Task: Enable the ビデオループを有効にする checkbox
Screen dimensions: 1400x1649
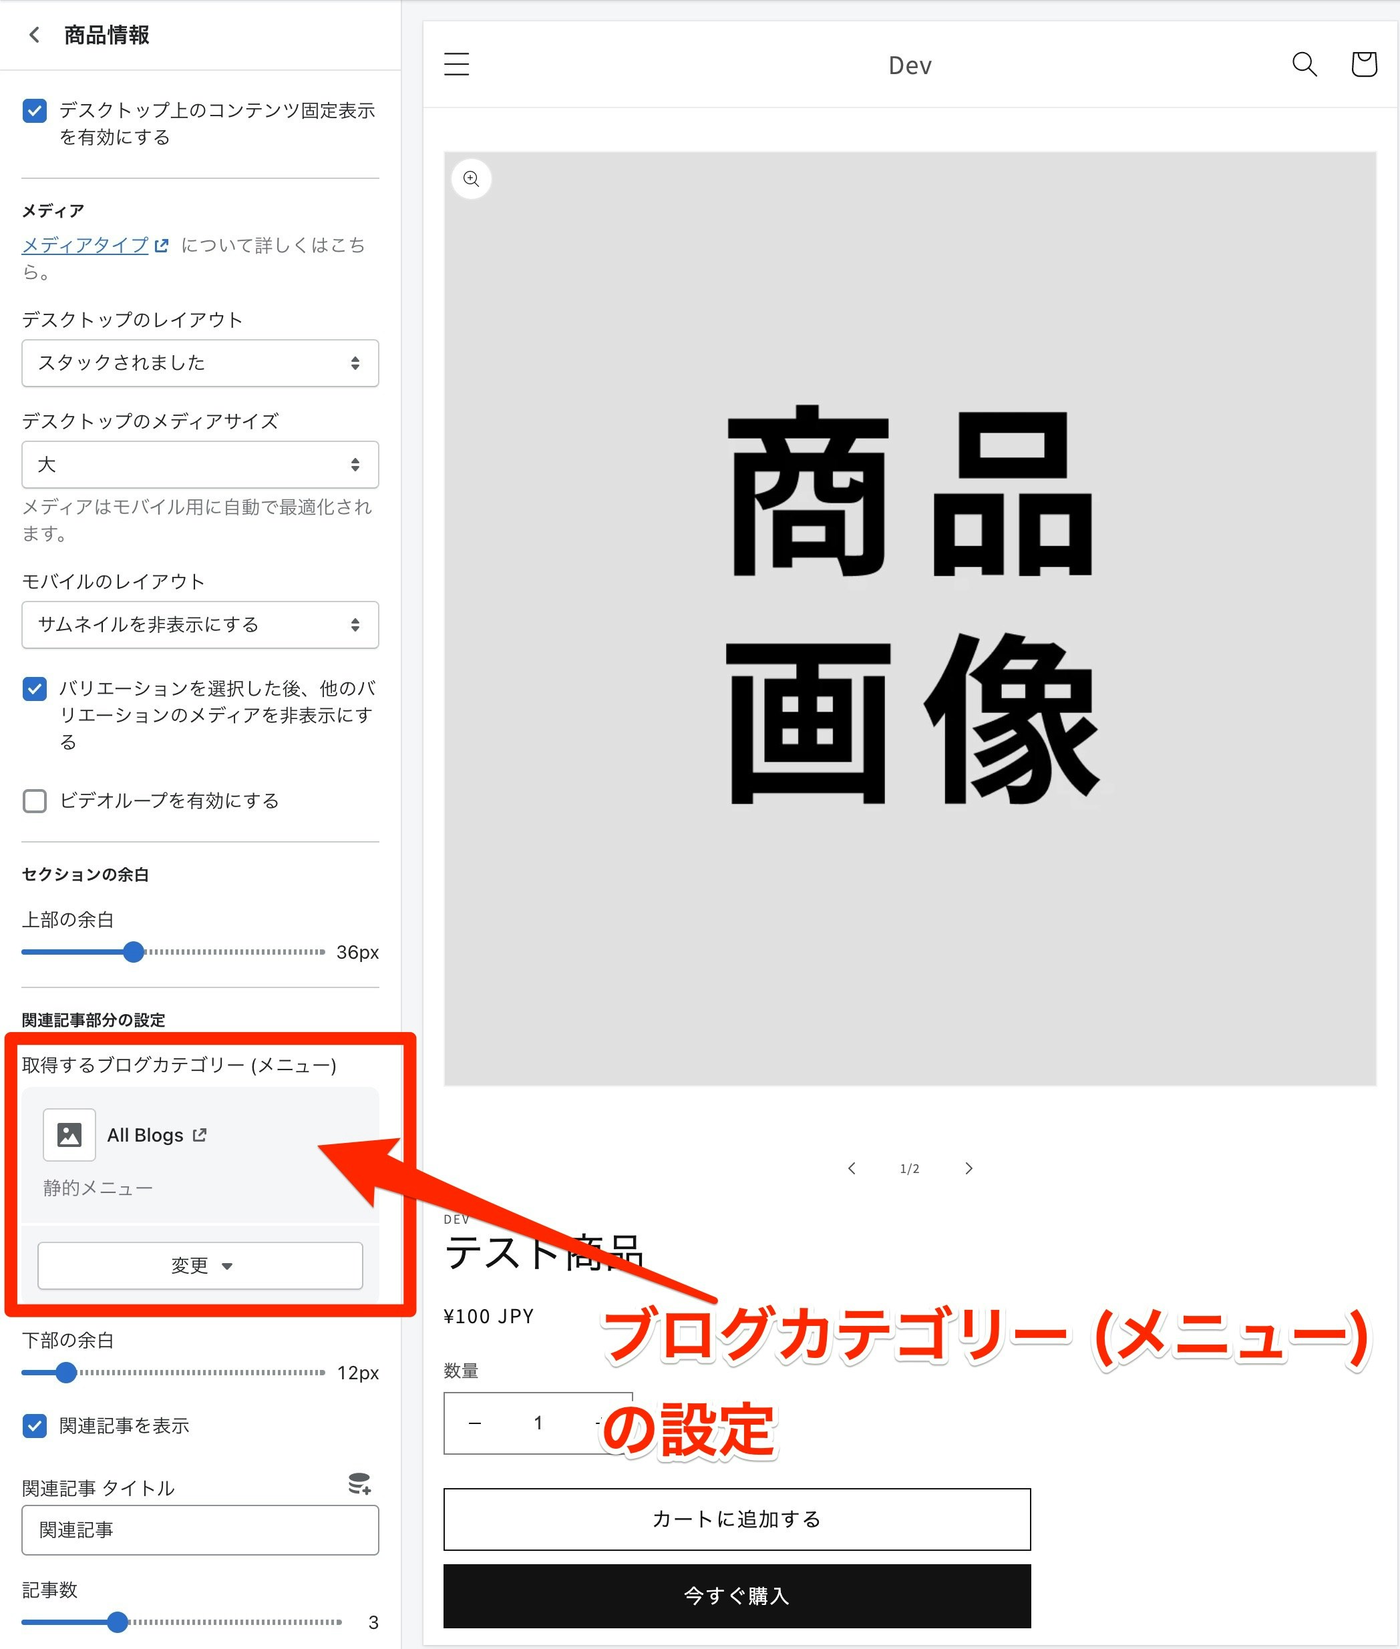Action: tap(34, 802)
